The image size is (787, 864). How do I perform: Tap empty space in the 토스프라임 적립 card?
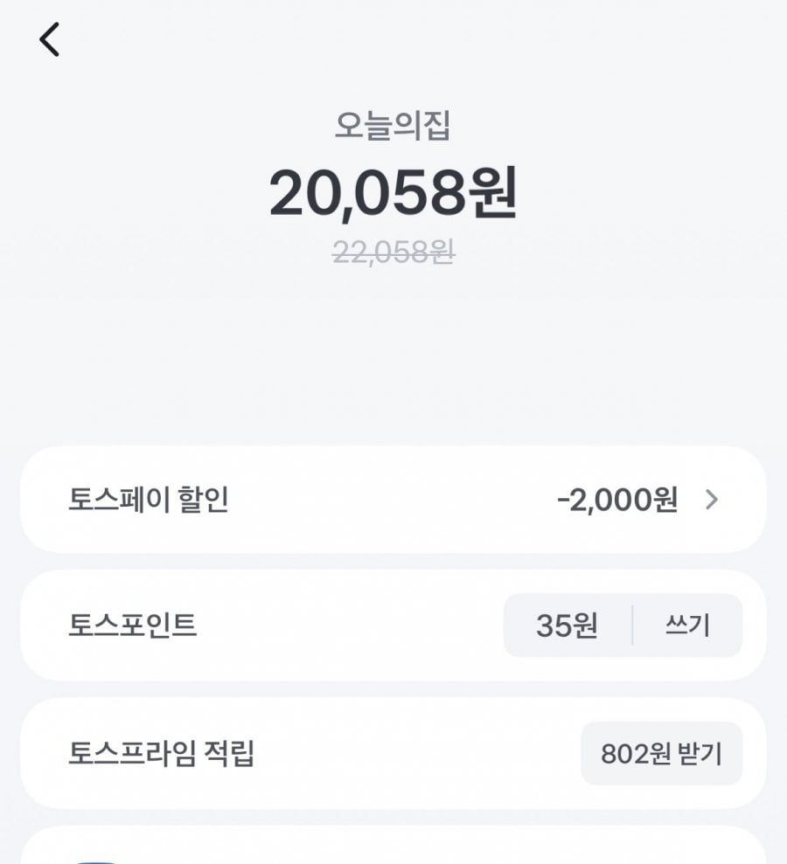pyautogui.click(x=414, y=753)
